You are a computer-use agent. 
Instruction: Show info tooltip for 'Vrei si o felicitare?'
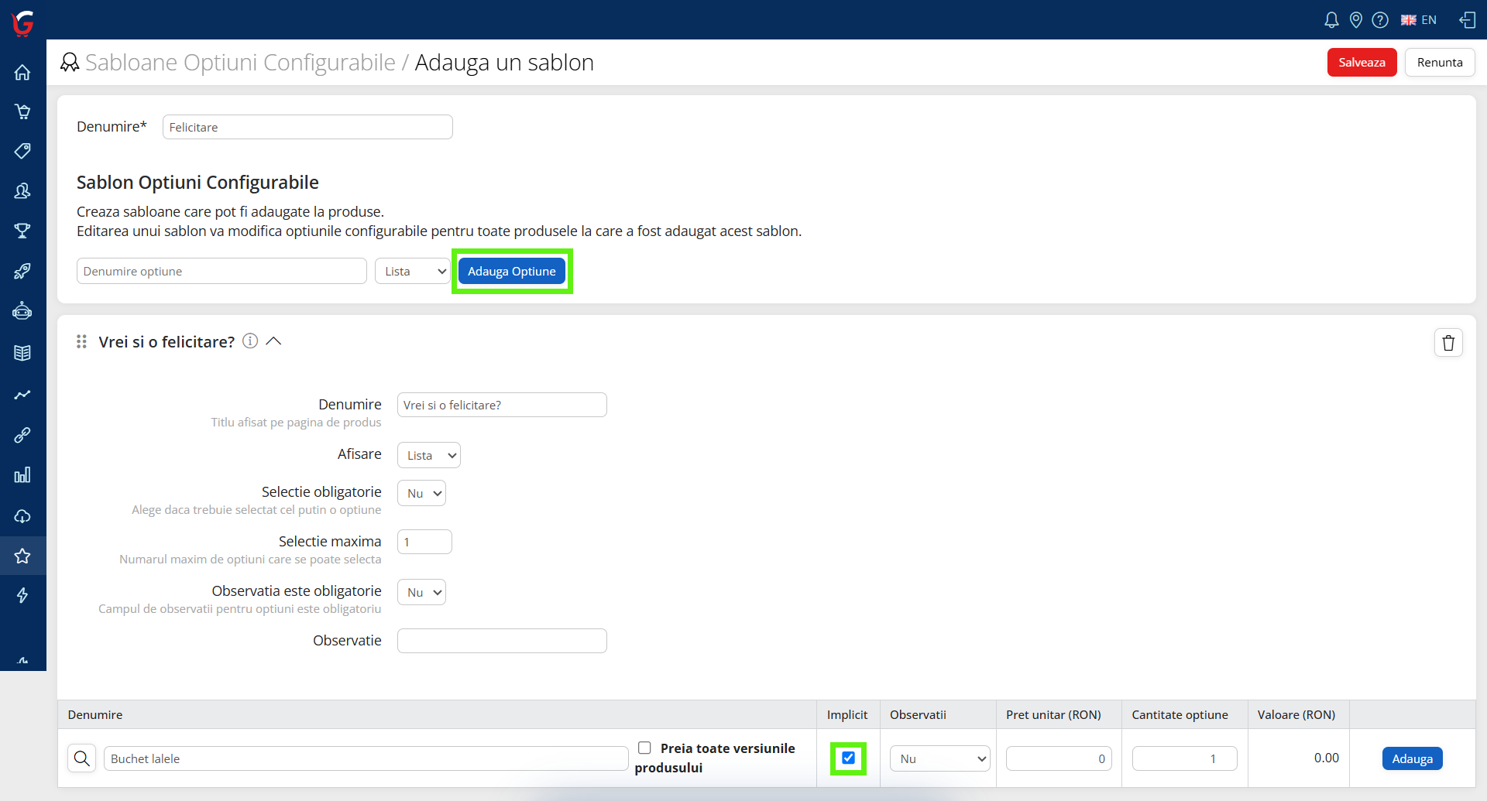click(250, 341)
